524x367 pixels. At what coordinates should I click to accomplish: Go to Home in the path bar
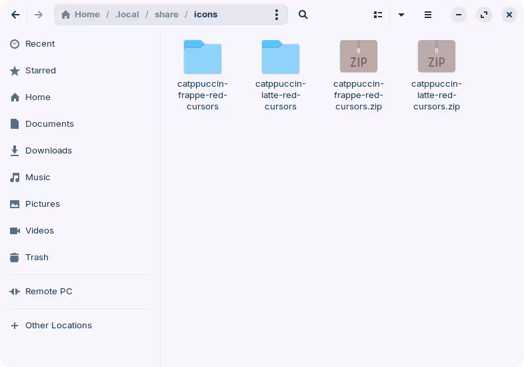pyautogui.click(x=81, y=15)
